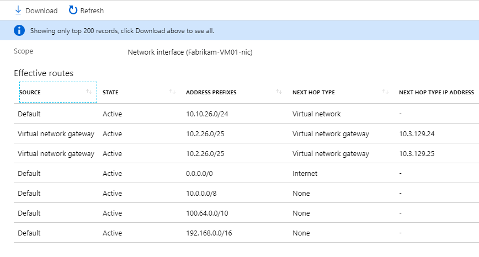479x257 pixels.
Task: Select the SOURCE column header
Action: (30, 92)
